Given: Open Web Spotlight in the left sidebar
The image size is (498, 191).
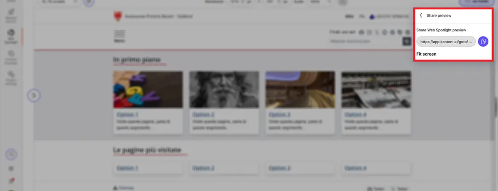Looking at the screenshot, I should click(x=11, y=36).
